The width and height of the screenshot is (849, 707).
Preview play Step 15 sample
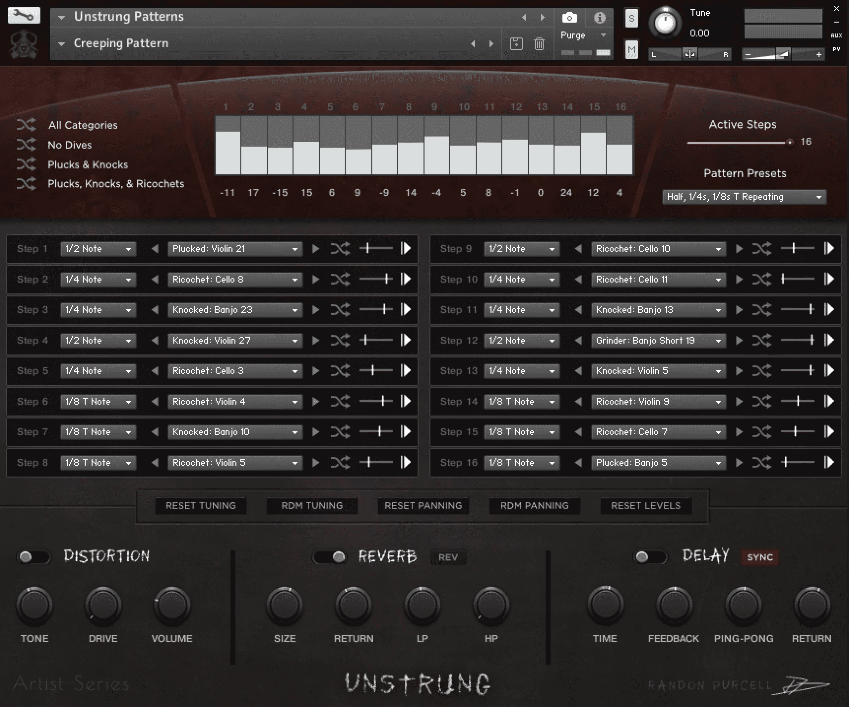point(829,432)
